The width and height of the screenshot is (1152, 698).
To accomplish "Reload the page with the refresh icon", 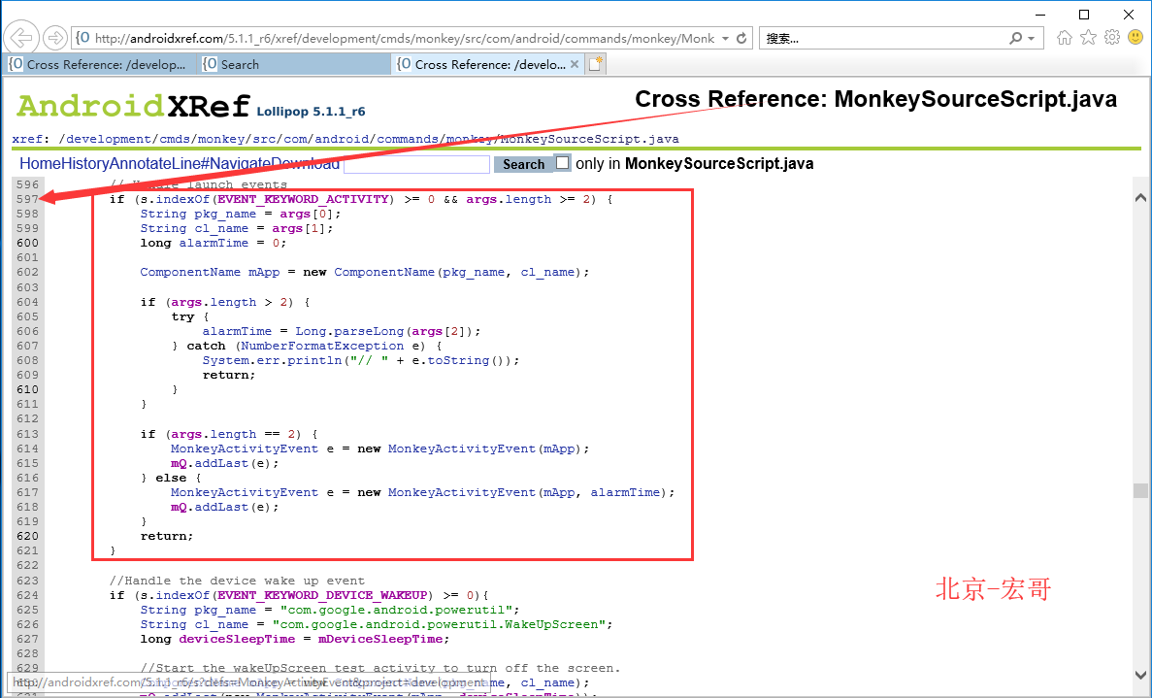I will tap(741, 38).
